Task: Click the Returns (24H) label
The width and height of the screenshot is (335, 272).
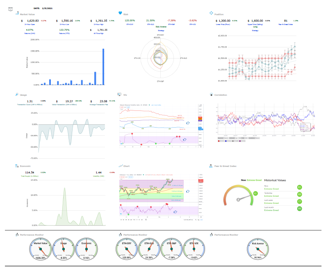Action: (30, 34)
